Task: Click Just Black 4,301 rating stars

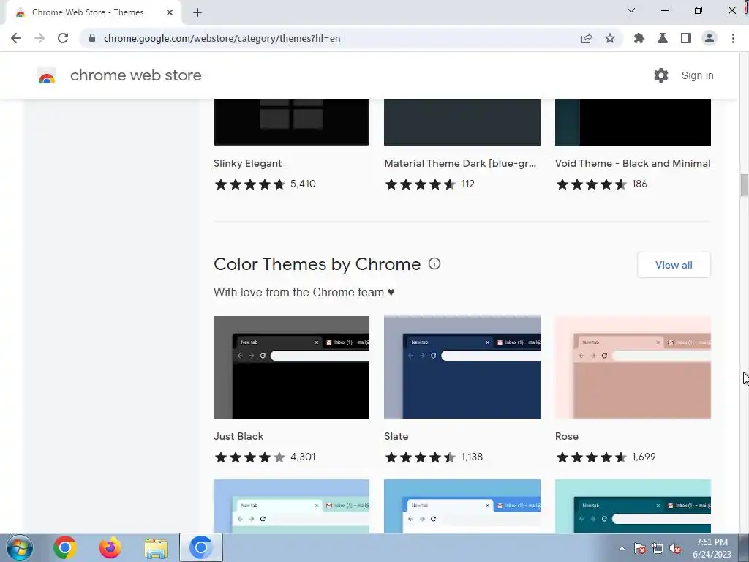Action: pos(250,457)
